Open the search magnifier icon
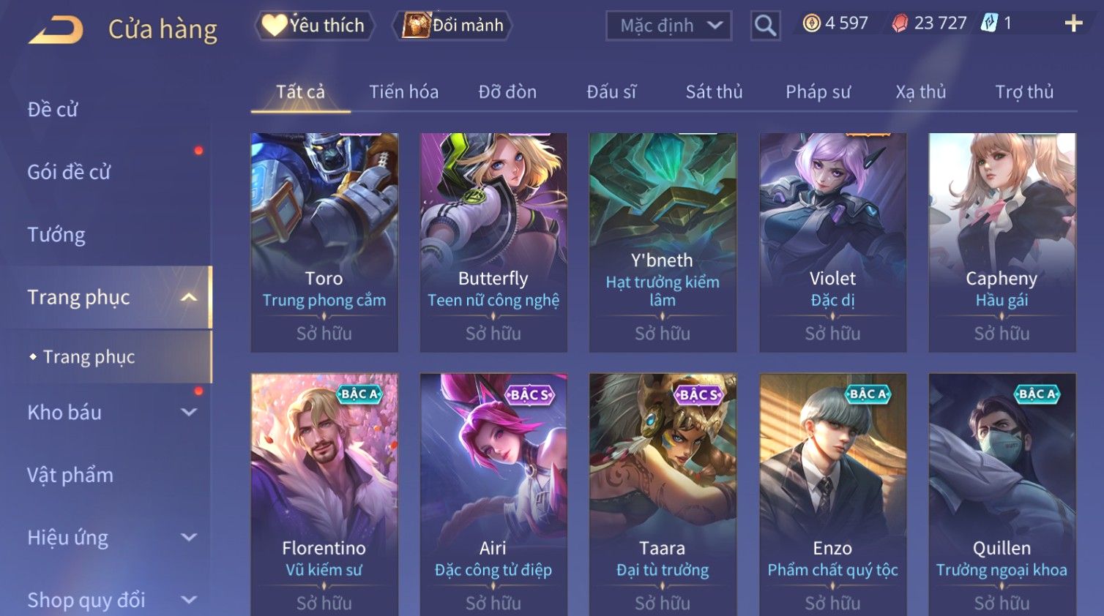The height and width of the screenshot is (616, 1104). click(765, 26)
